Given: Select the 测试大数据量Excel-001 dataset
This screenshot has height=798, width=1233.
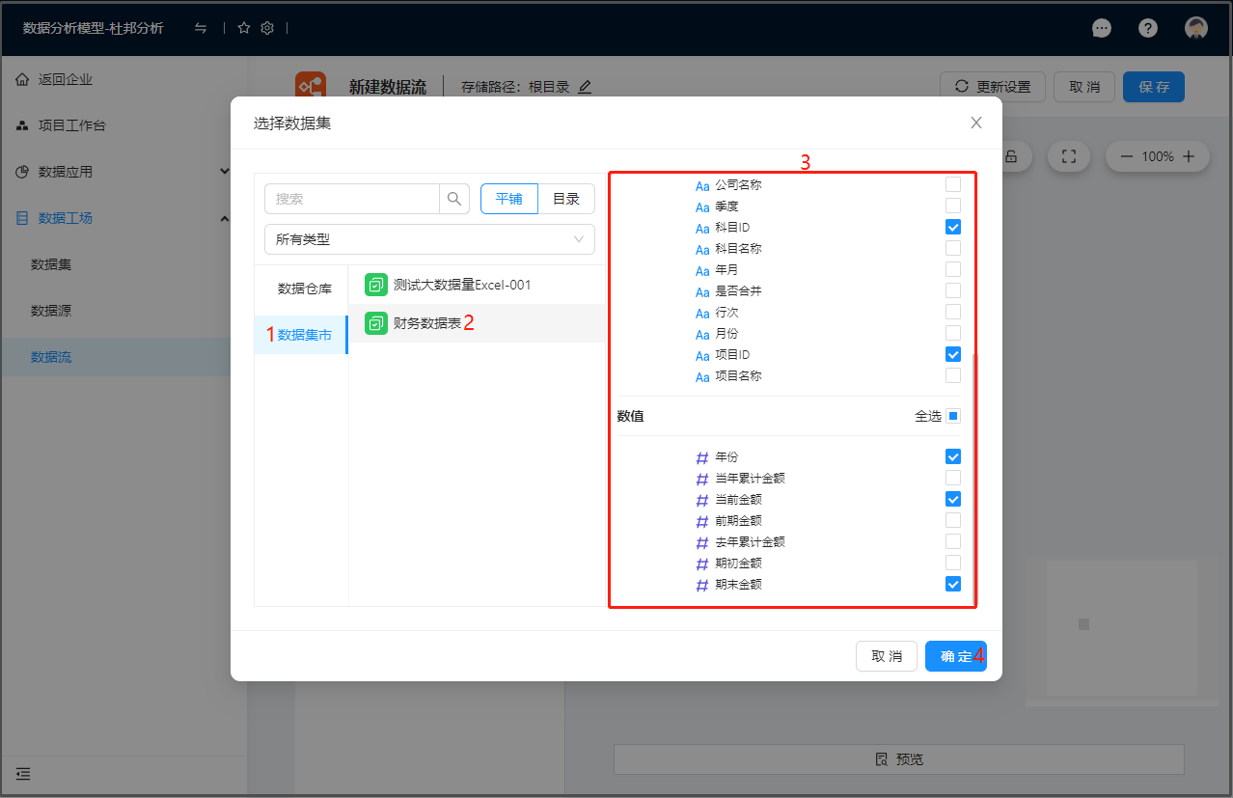Looking at the screenshot, I should point(461,285).
